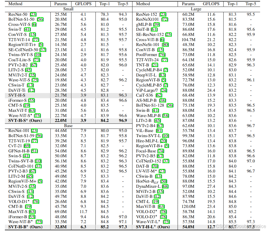This screenshot has width=267, height=231.
Task: Click reference [20] next to Hire-MLP-L
Action: pyautogui.click(x=164, y=141)
